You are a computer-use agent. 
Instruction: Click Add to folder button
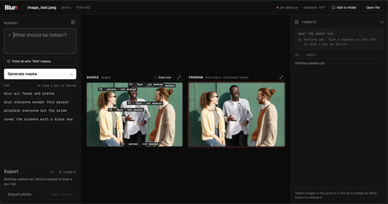[x=344, y=8]
